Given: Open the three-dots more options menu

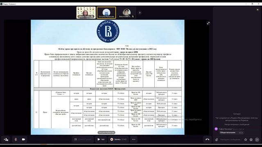Looking at the screenshot, I should [134, 139].
